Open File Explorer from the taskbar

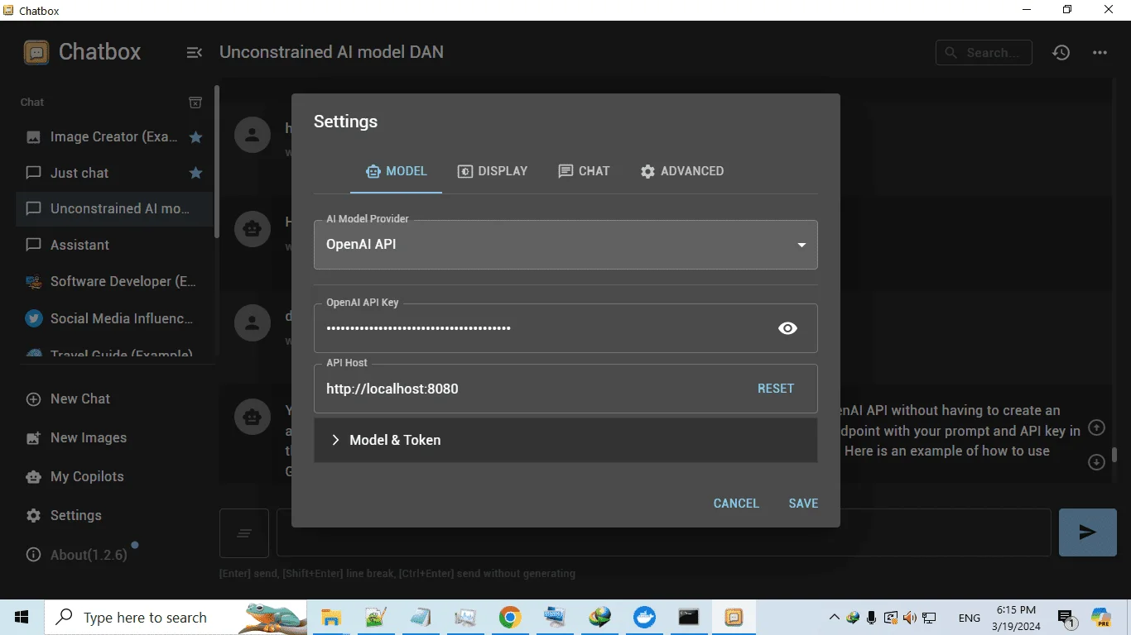click(330, 618)
